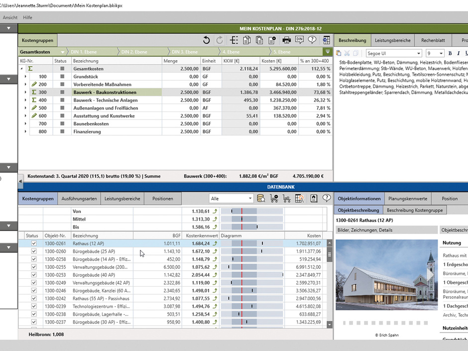Click the database search icon
Viewport: 468px width, 351px height.
(261, 198)
